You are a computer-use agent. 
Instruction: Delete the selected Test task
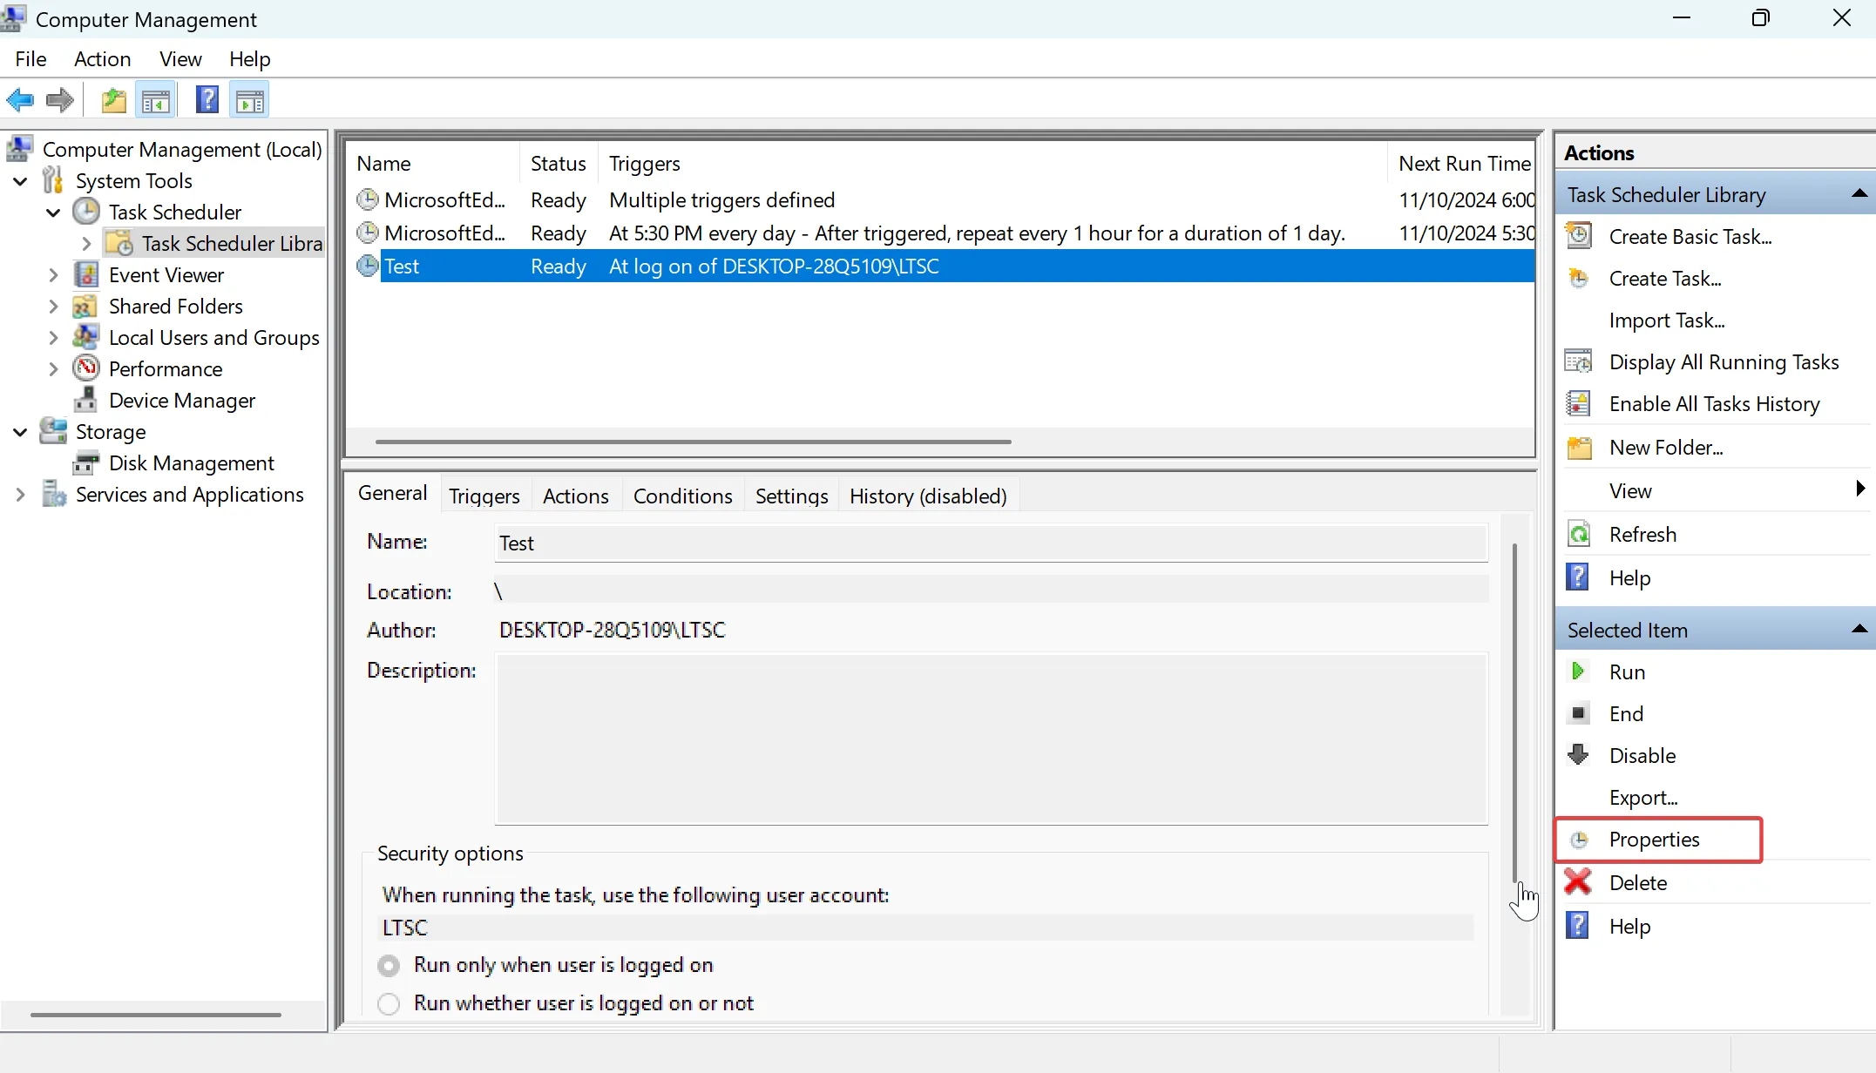click(x=1639, y=881)
